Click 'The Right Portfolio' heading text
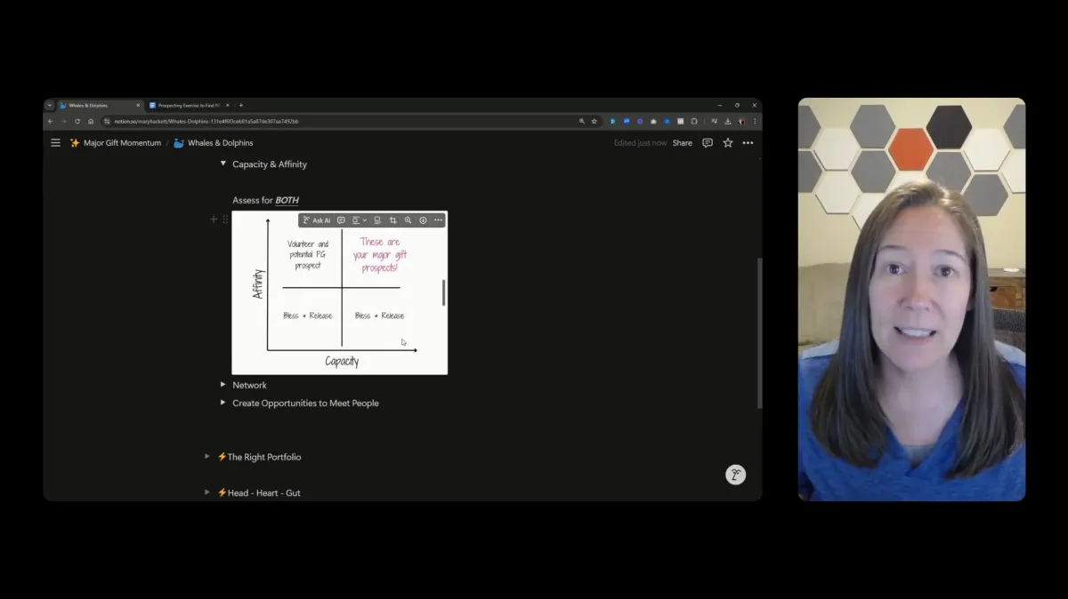 point(264,457)
